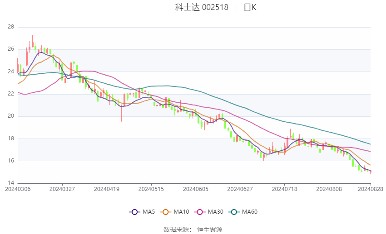Screen dimensions: 386x234
Task: Select the 20240828 date axis label
Action: 371,189
